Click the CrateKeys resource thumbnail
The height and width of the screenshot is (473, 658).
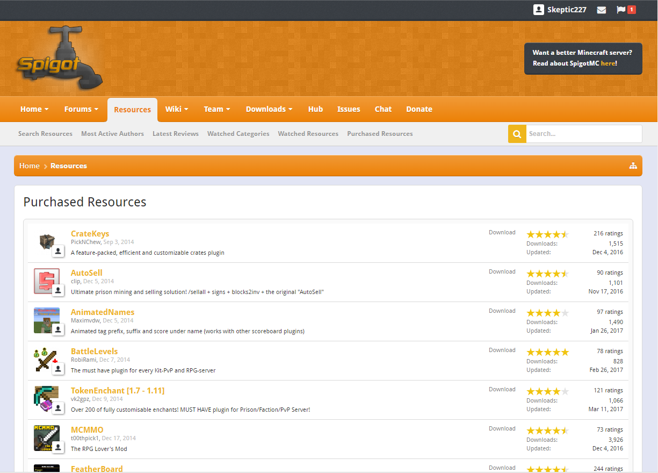[x=47, y=241]
